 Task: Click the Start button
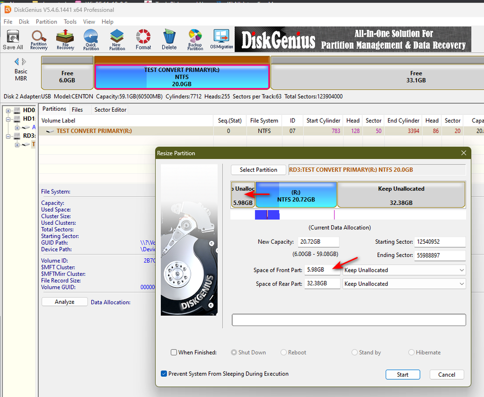click(403, 375)
